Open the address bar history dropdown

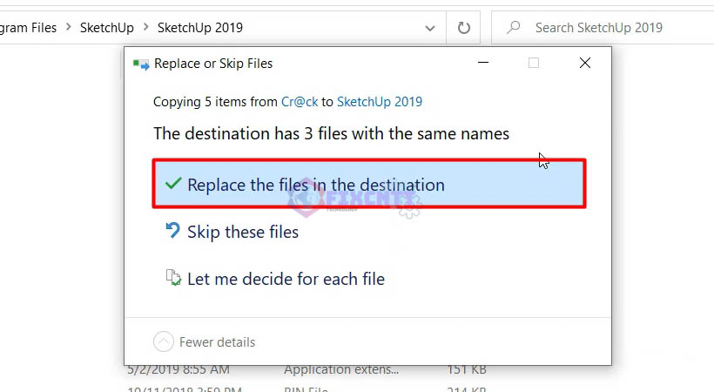click(430, 28)
